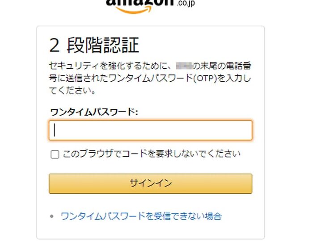Click the bullet point before the help link
This screenshot has height=241, width=322.
[52, 216]
